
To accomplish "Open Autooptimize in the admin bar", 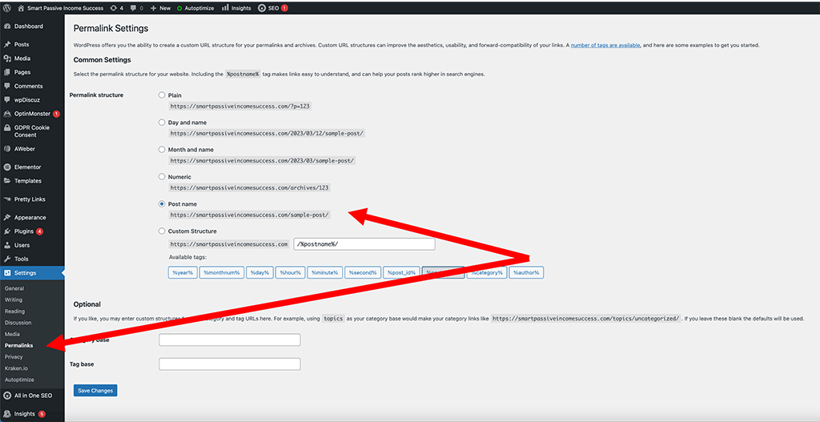I will coord(195,8).
